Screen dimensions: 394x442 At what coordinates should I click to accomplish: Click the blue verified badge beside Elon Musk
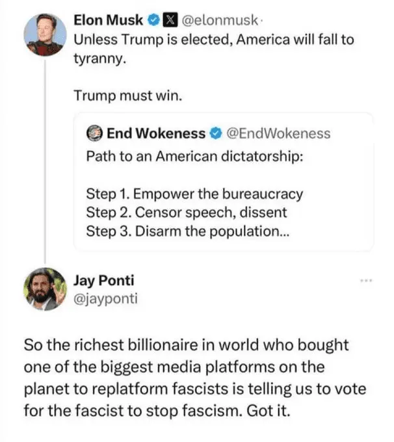pos(154,19)
